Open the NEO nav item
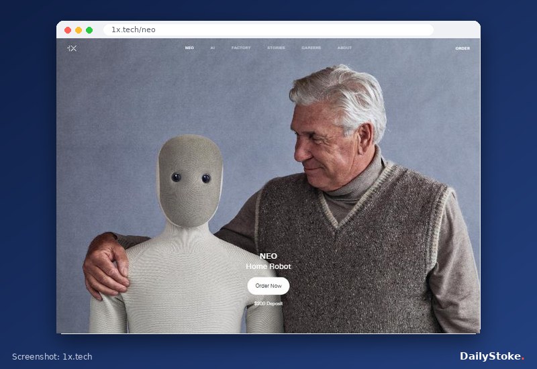537x369 pixels. (189, 48)
